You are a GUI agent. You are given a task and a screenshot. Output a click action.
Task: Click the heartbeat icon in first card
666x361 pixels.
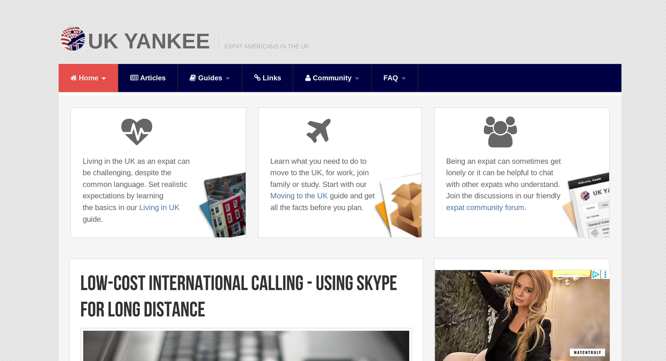click(137, 131)
